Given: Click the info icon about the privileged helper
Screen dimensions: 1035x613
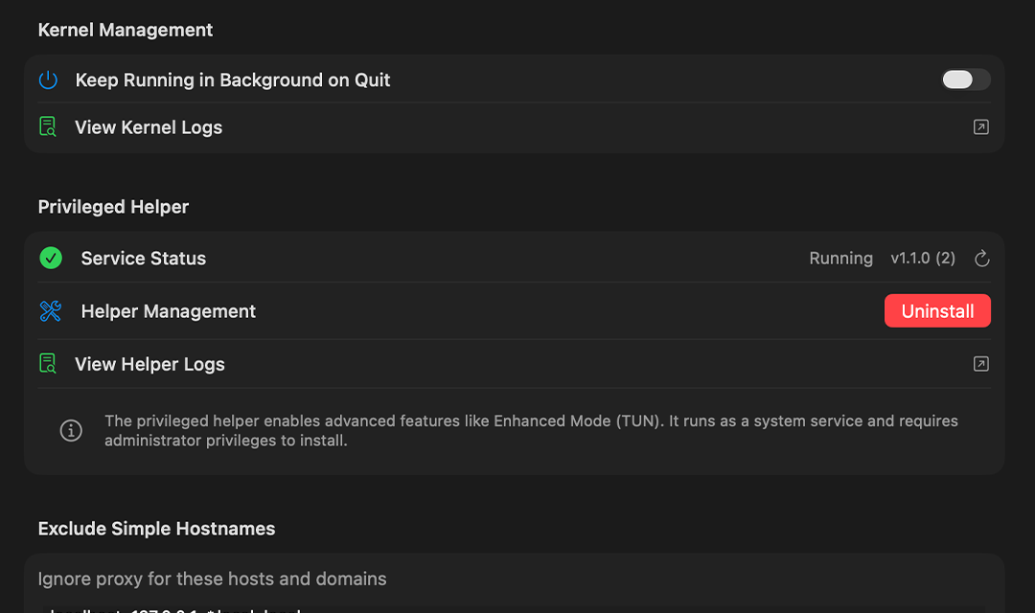Looking at the screenshot, I should (71, 430).
